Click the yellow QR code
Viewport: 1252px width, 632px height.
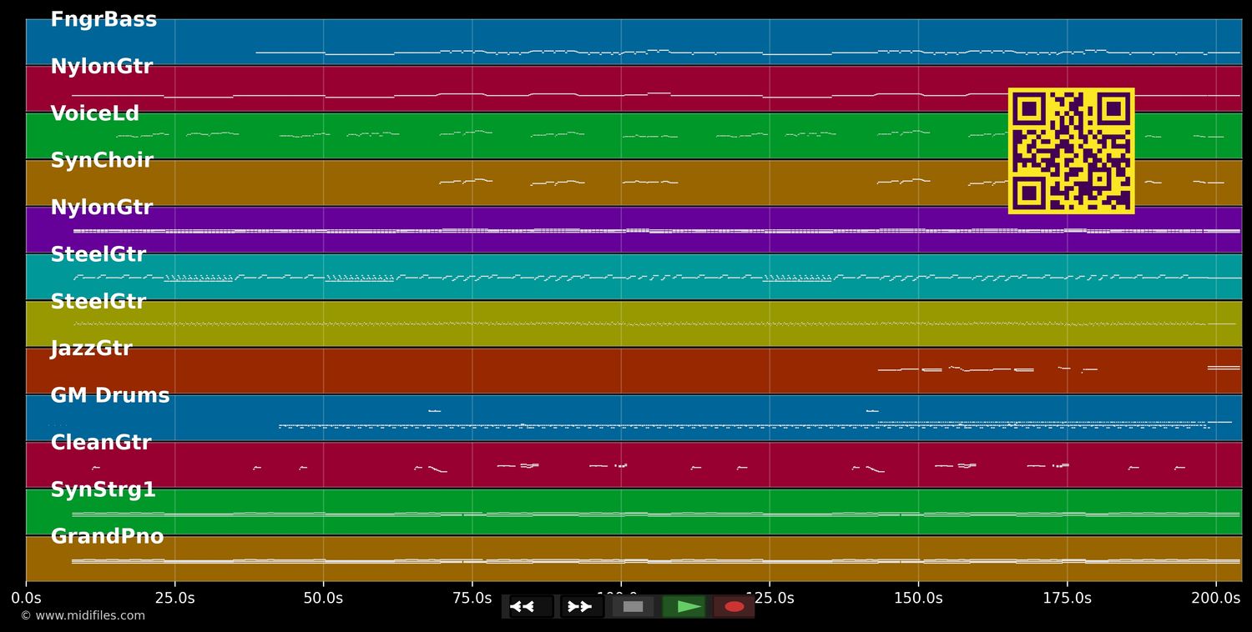[1071, 151]
